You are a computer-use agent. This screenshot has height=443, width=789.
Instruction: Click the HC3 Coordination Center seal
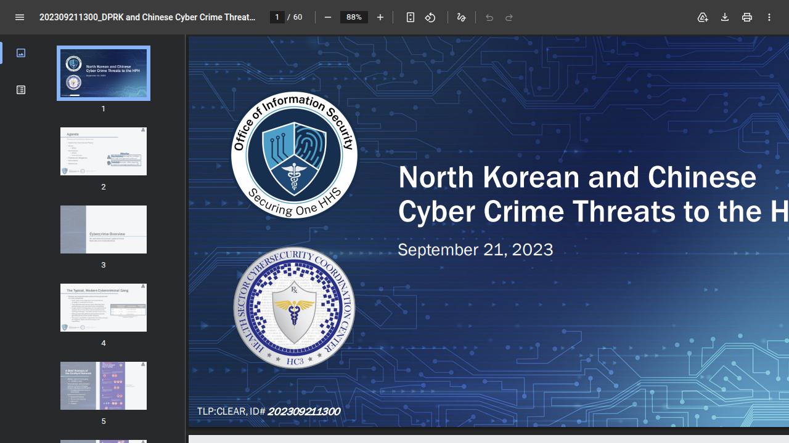tap(294, 308)
